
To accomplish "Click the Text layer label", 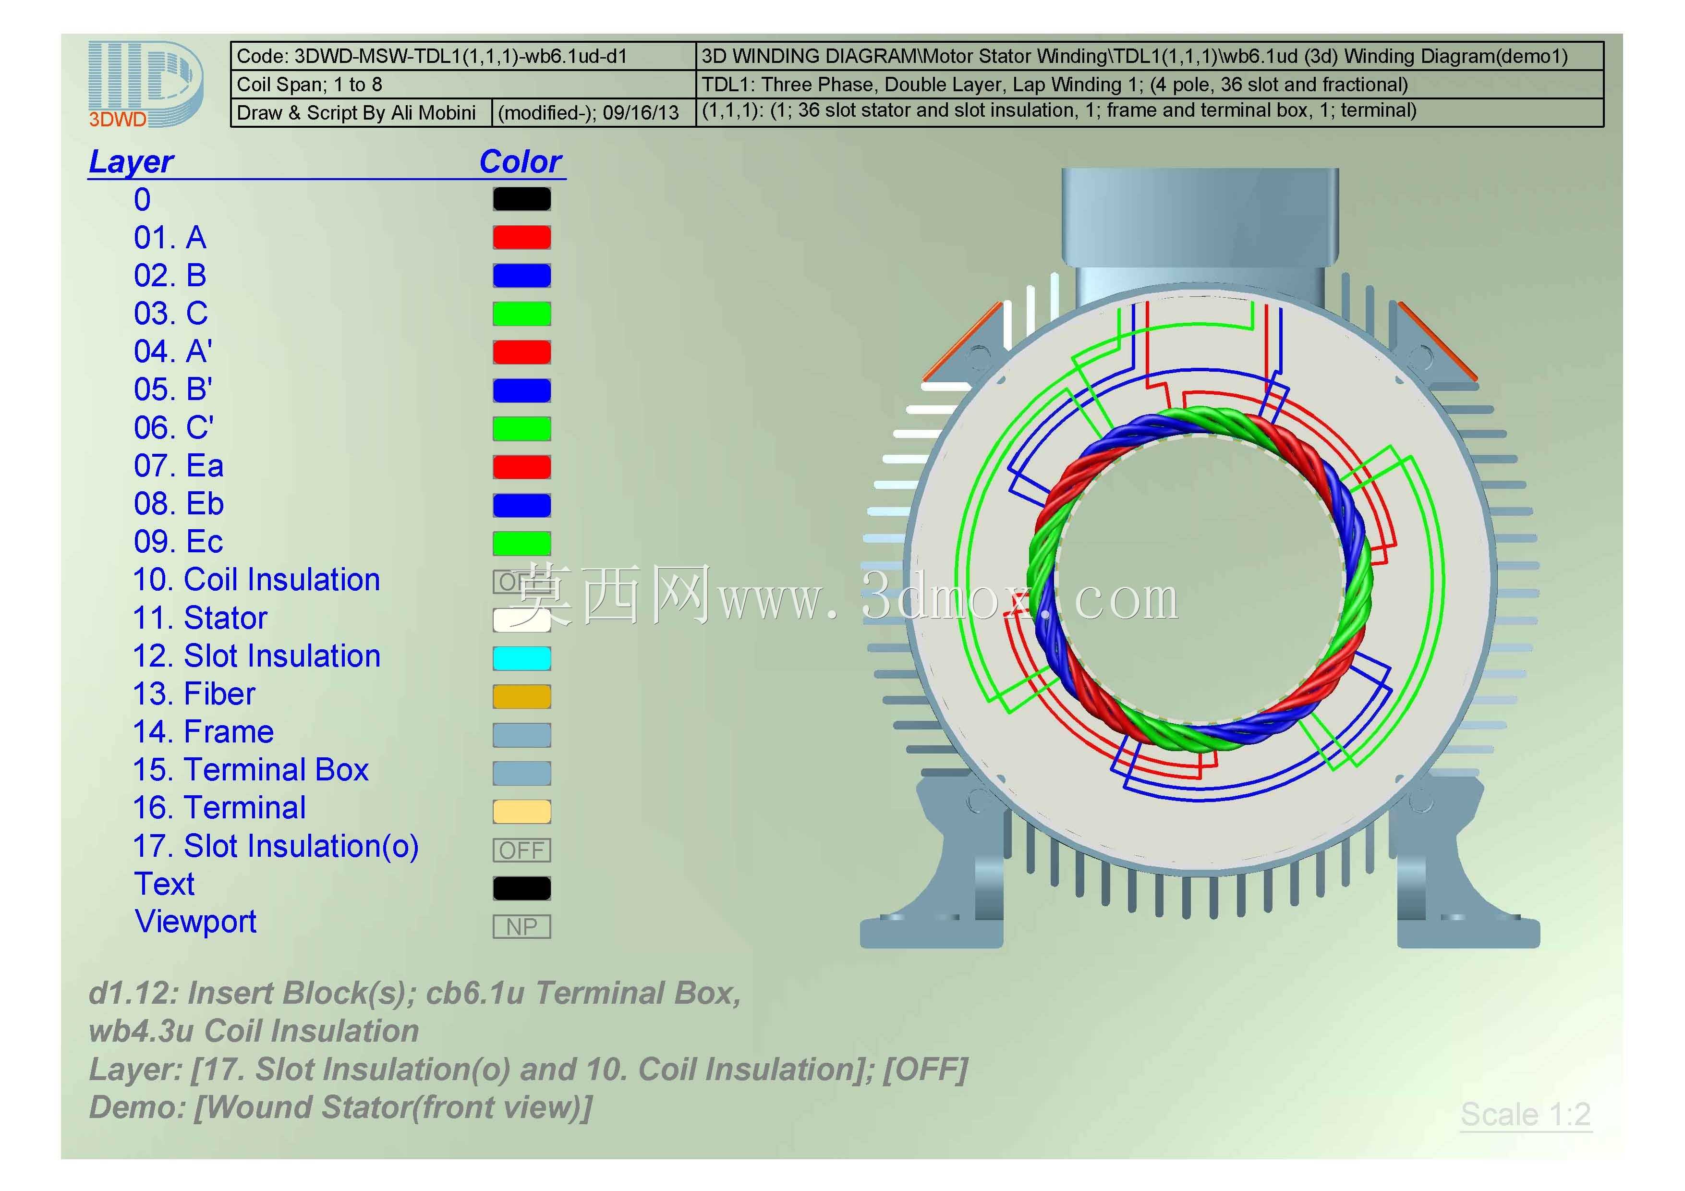I will [164, 884].
